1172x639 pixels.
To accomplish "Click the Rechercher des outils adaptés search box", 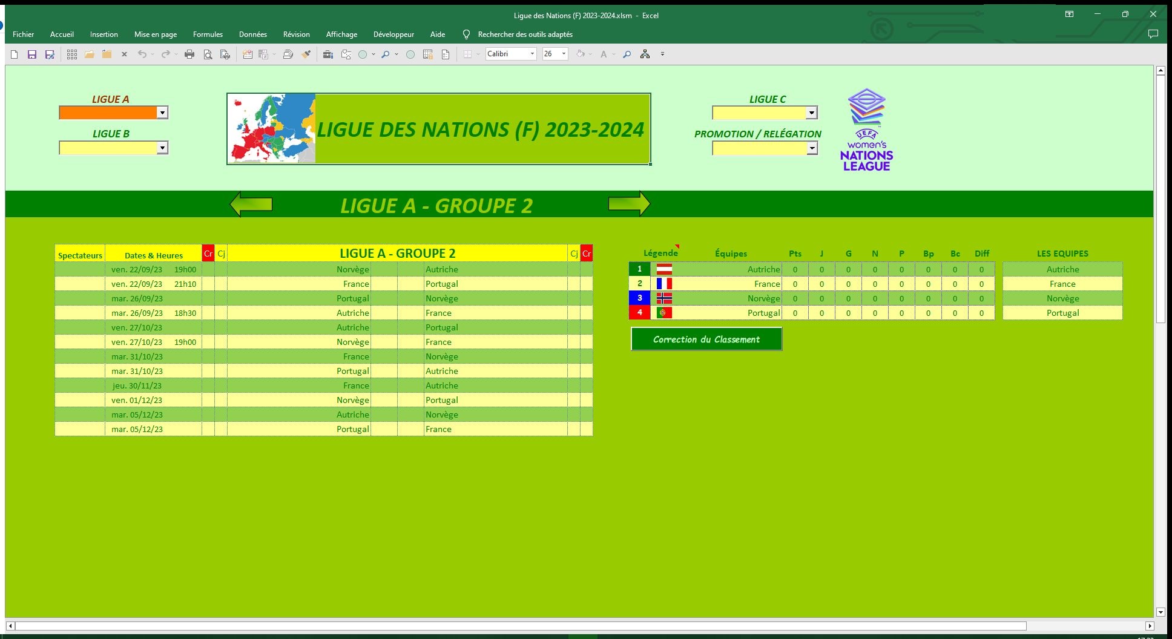I will 525,34.
